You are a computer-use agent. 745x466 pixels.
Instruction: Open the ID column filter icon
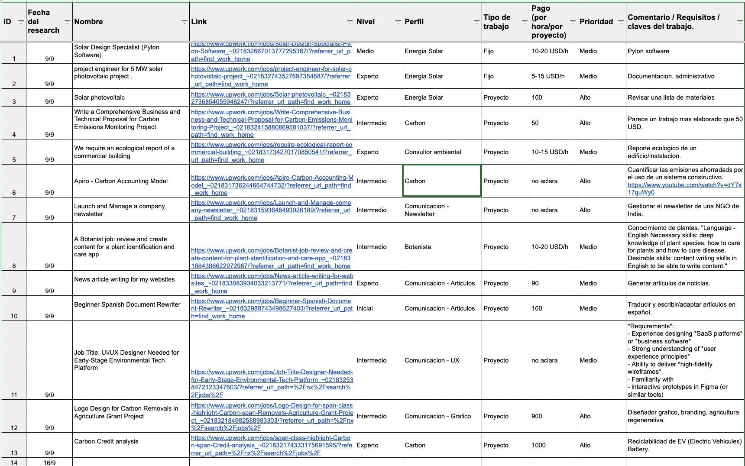click(x=21, y=22)
